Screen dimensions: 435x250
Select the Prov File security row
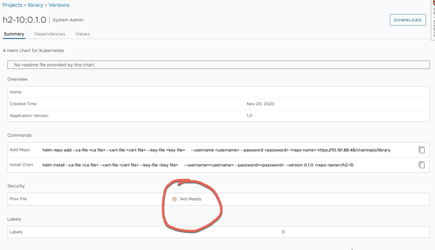(x=18, y=199)
